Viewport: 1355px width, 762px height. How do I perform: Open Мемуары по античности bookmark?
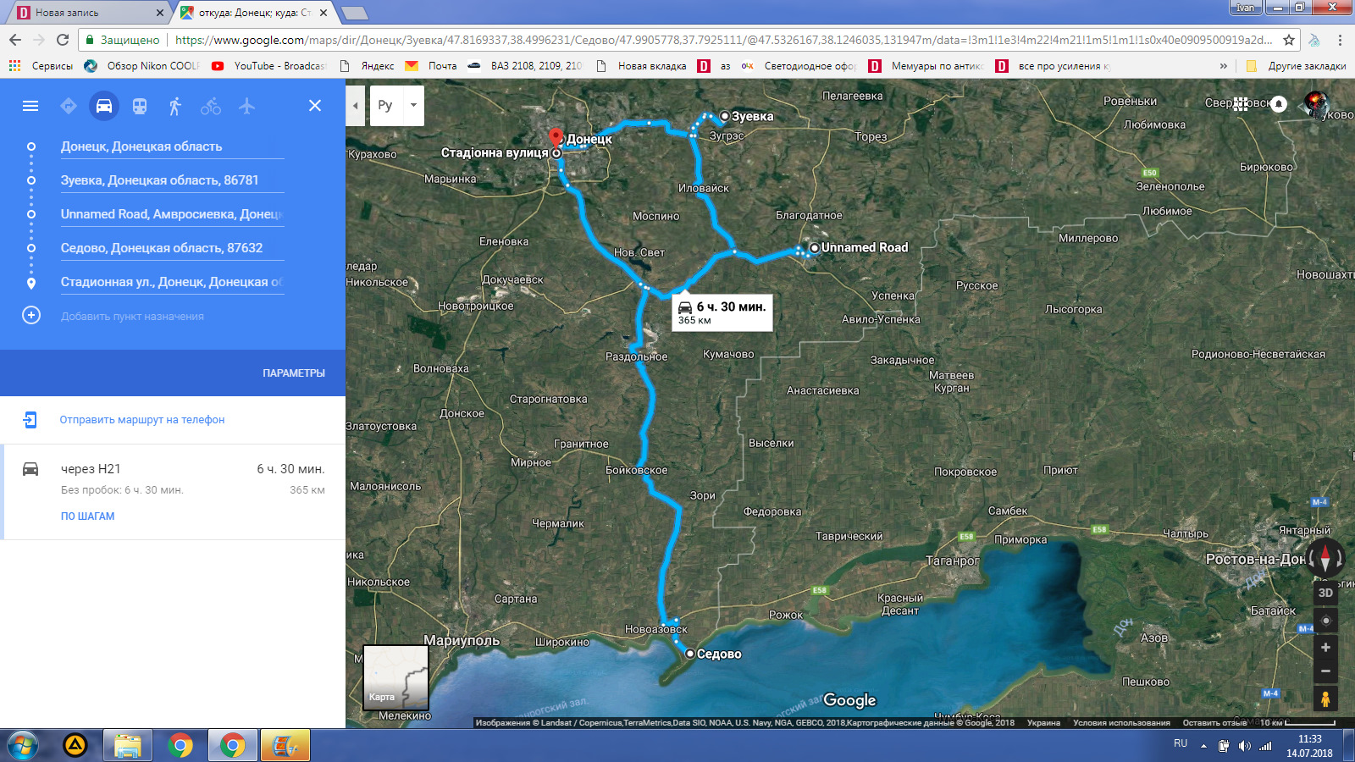[x=926, y=66]
